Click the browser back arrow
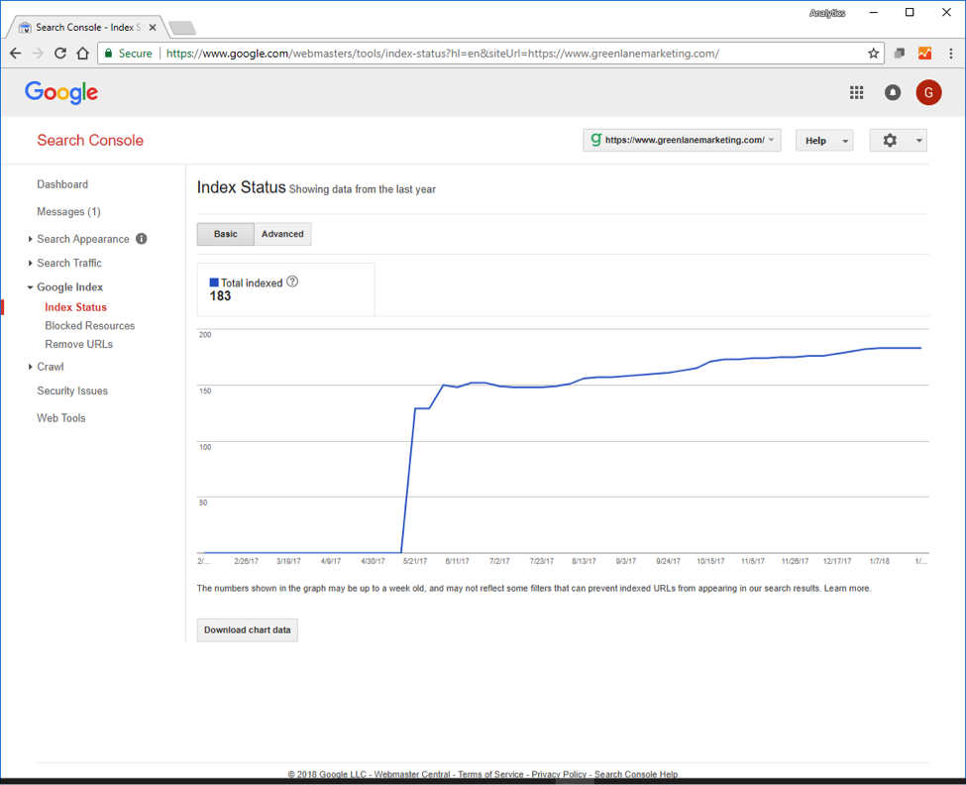 click(16, 54)
